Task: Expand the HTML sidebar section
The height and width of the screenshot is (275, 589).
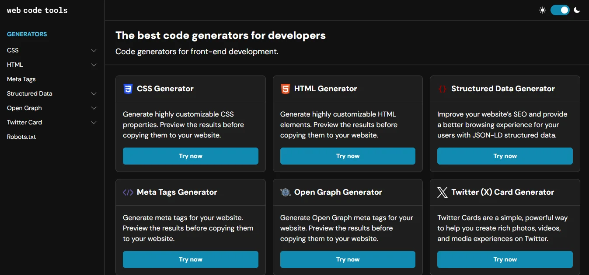Action: [x=94, y=65]
